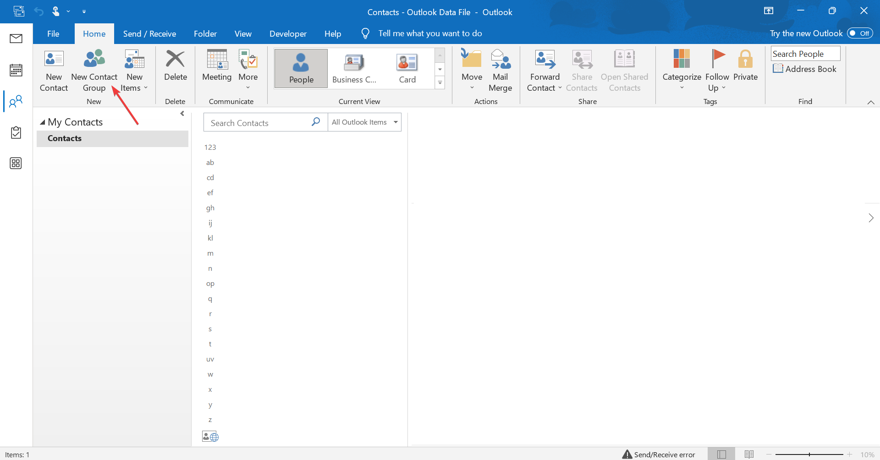Jump to contacts under 123
The height and width of the screenshot is (460, 880).
click(210, 147)
